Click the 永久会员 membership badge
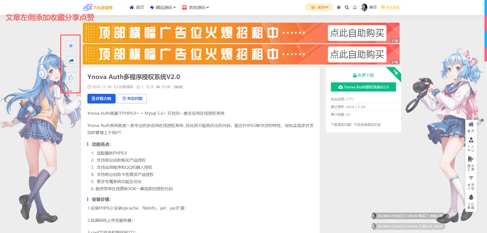The image size is (487, 233). (390, 7)
